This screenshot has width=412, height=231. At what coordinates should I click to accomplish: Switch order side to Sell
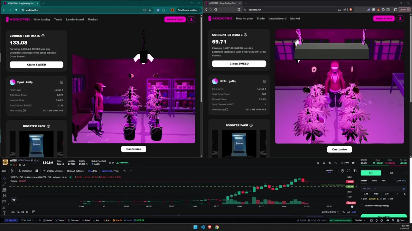[391, 173]
